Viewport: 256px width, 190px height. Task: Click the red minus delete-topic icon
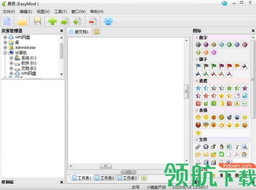click(93, 21)
